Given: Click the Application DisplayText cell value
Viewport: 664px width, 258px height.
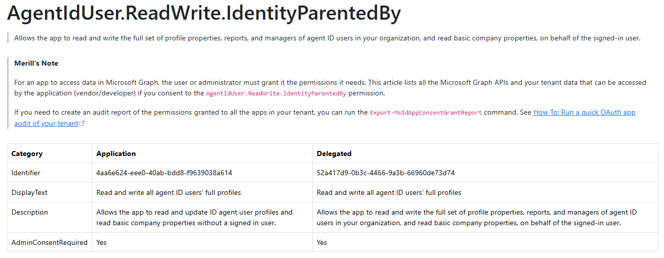Looking at the screenshot, I should (x=169, y=192).
